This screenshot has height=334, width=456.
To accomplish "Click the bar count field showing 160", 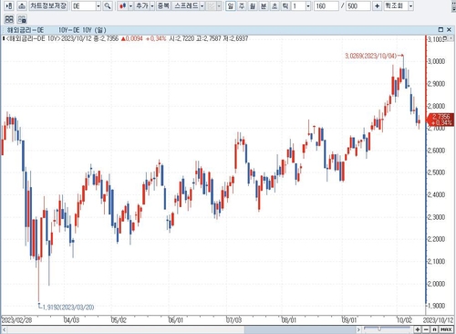I will coord(326,6).
